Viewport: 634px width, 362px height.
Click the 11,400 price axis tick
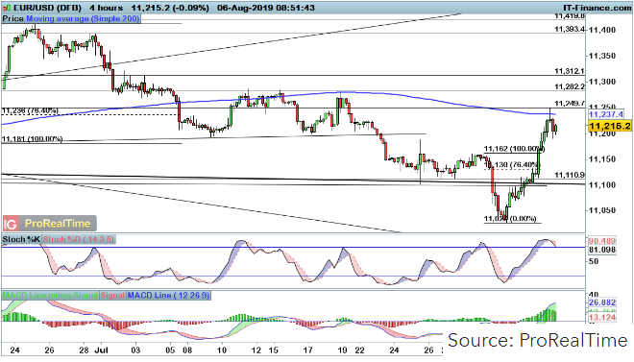tap(602, 30)
